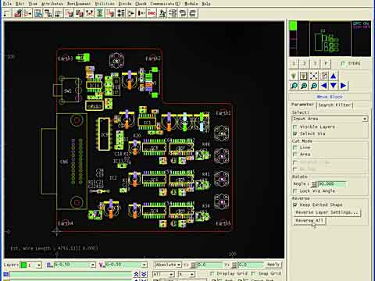Click the green ladder-shaped toolbar icon
Image resolution: width=375 pixels, height=281 pixels.
coord(100,13)
